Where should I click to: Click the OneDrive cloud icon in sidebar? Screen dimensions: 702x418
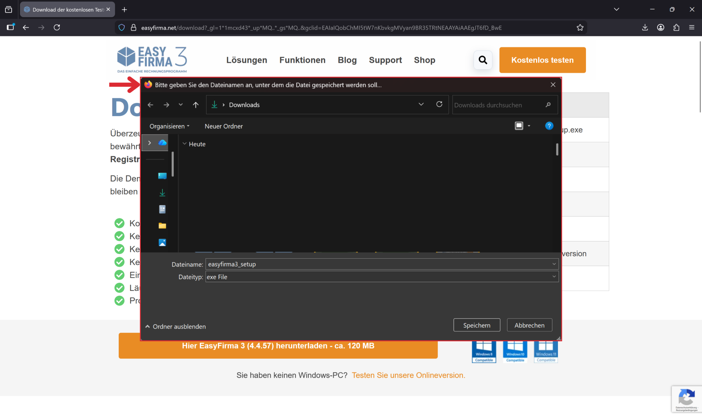(162, 143)
